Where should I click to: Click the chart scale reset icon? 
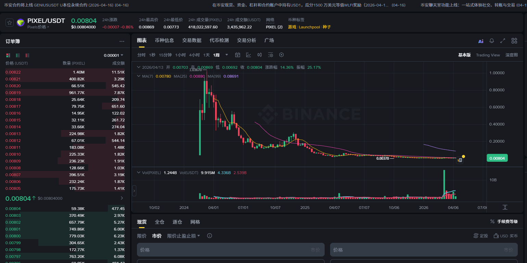505,207
